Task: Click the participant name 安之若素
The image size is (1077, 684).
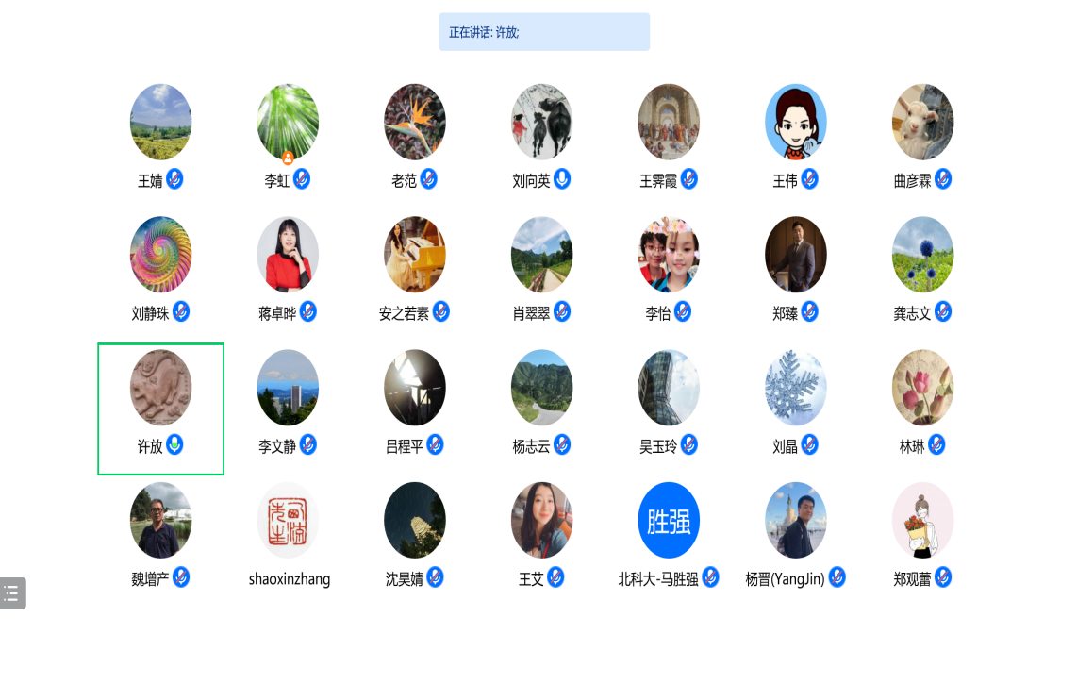Action: tap(404, 313)
